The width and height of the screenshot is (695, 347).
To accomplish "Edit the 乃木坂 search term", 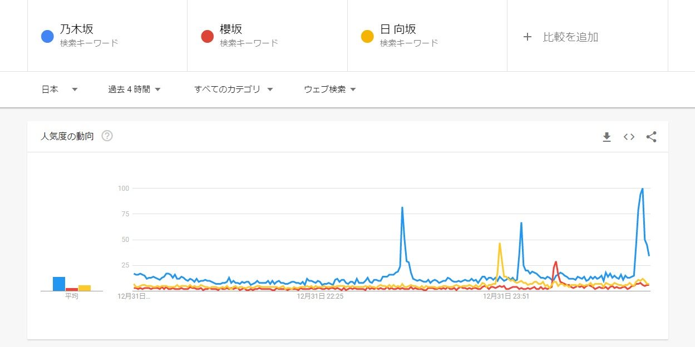I will 77,29.
